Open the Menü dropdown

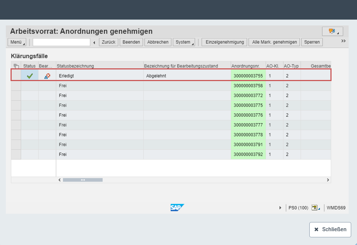click(x=16, y=42)
